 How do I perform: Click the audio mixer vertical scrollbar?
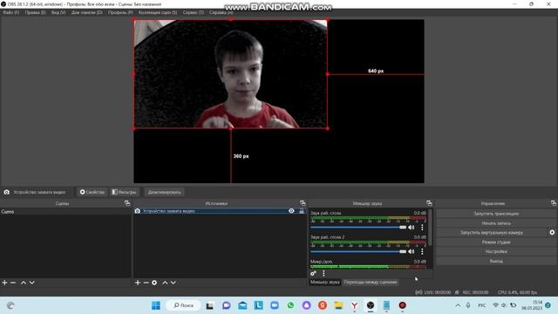(x=430, y=228)
